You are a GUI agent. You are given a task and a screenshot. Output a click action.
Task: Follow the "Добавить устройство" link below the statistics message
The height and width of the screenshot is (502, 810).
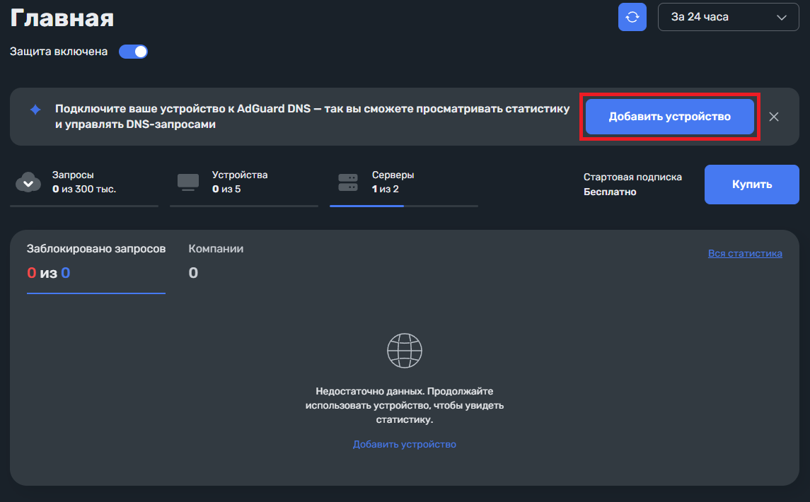pyautogui.click(x=405, y=444)
